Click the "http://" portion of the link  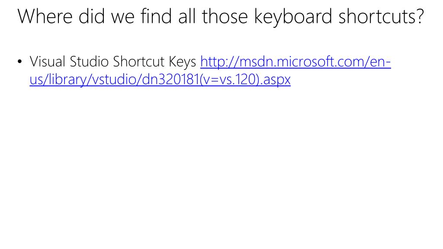point(220,62)
